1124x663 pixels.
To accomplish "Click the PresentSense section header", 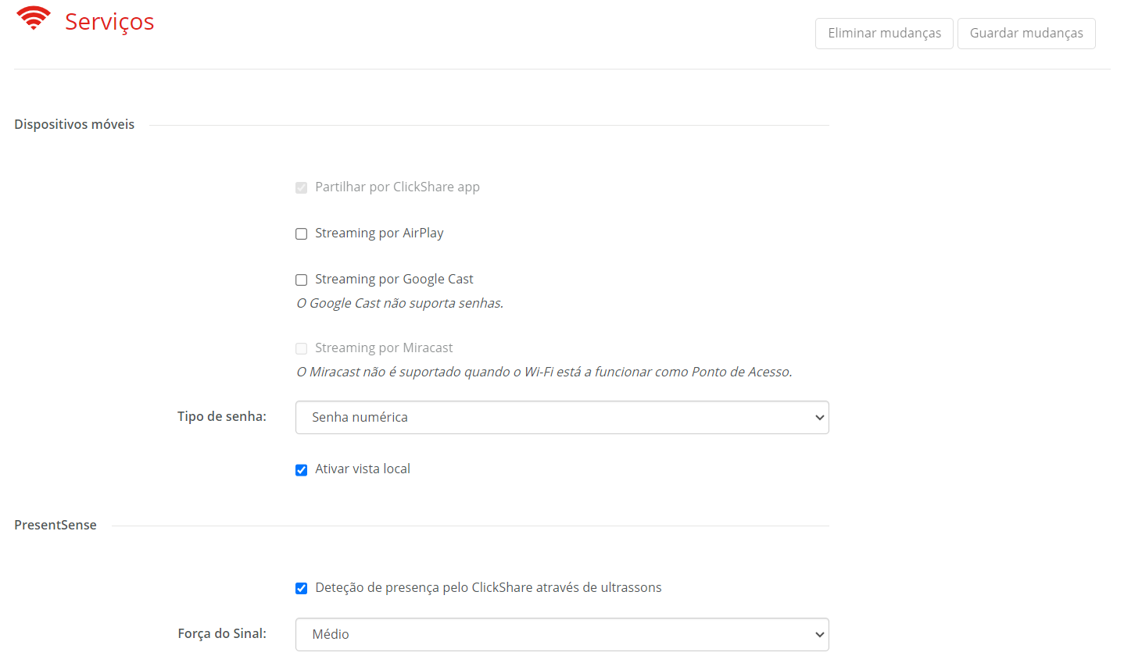I will click(x=55, y=526).
